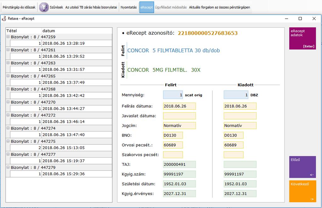Collapse Bizonylat 8 / 447259 node
This screenshot has width=322, height=208.
click(8, 37)
